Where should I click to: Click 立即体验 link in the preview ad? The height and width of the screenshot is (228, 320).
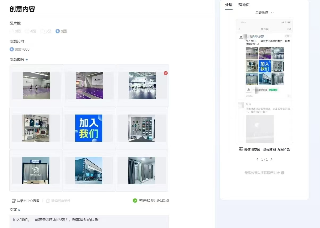pos(273,90)
